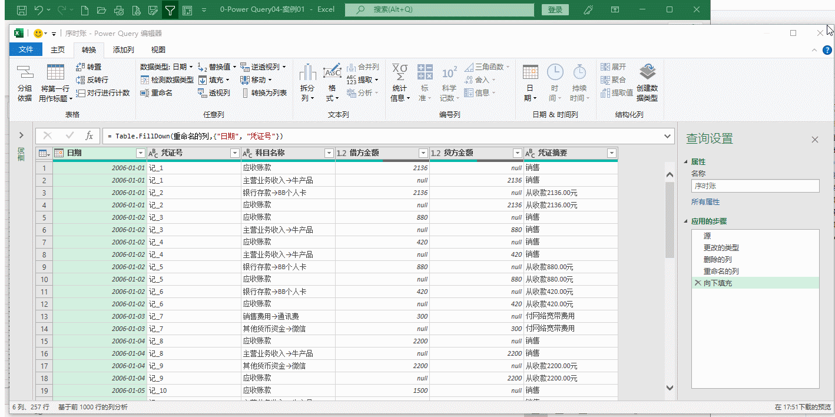Viewport: 835px width, 417px height.
Task: Click the vertical scrollbar down arrow of data grid
Action: click(x=670, y=387)
